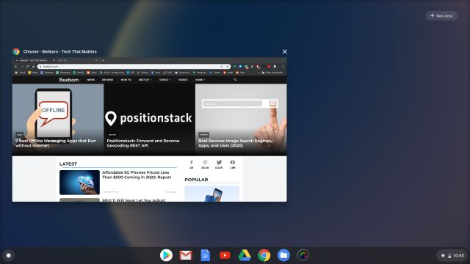Viewport: 470px width, 264px height.
Task: Launch the rainbow gauge app on the shelf
Action: 303,255
